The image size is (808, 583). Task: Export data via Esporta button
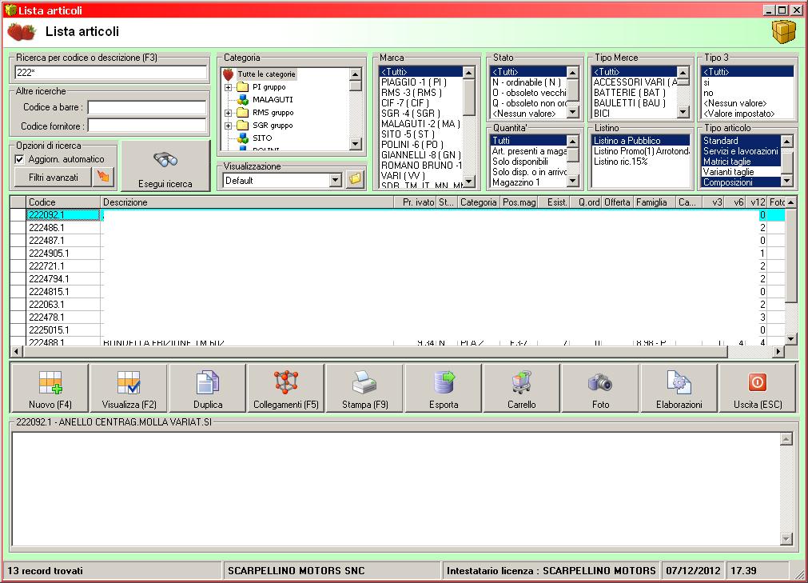pyautogui.click(x=444, y=388)
